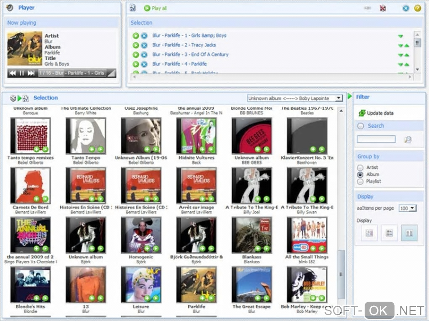429x321 pixels.
Task: Play the Midnite Vultures album by Beck
Action: (x=211, y=149)
